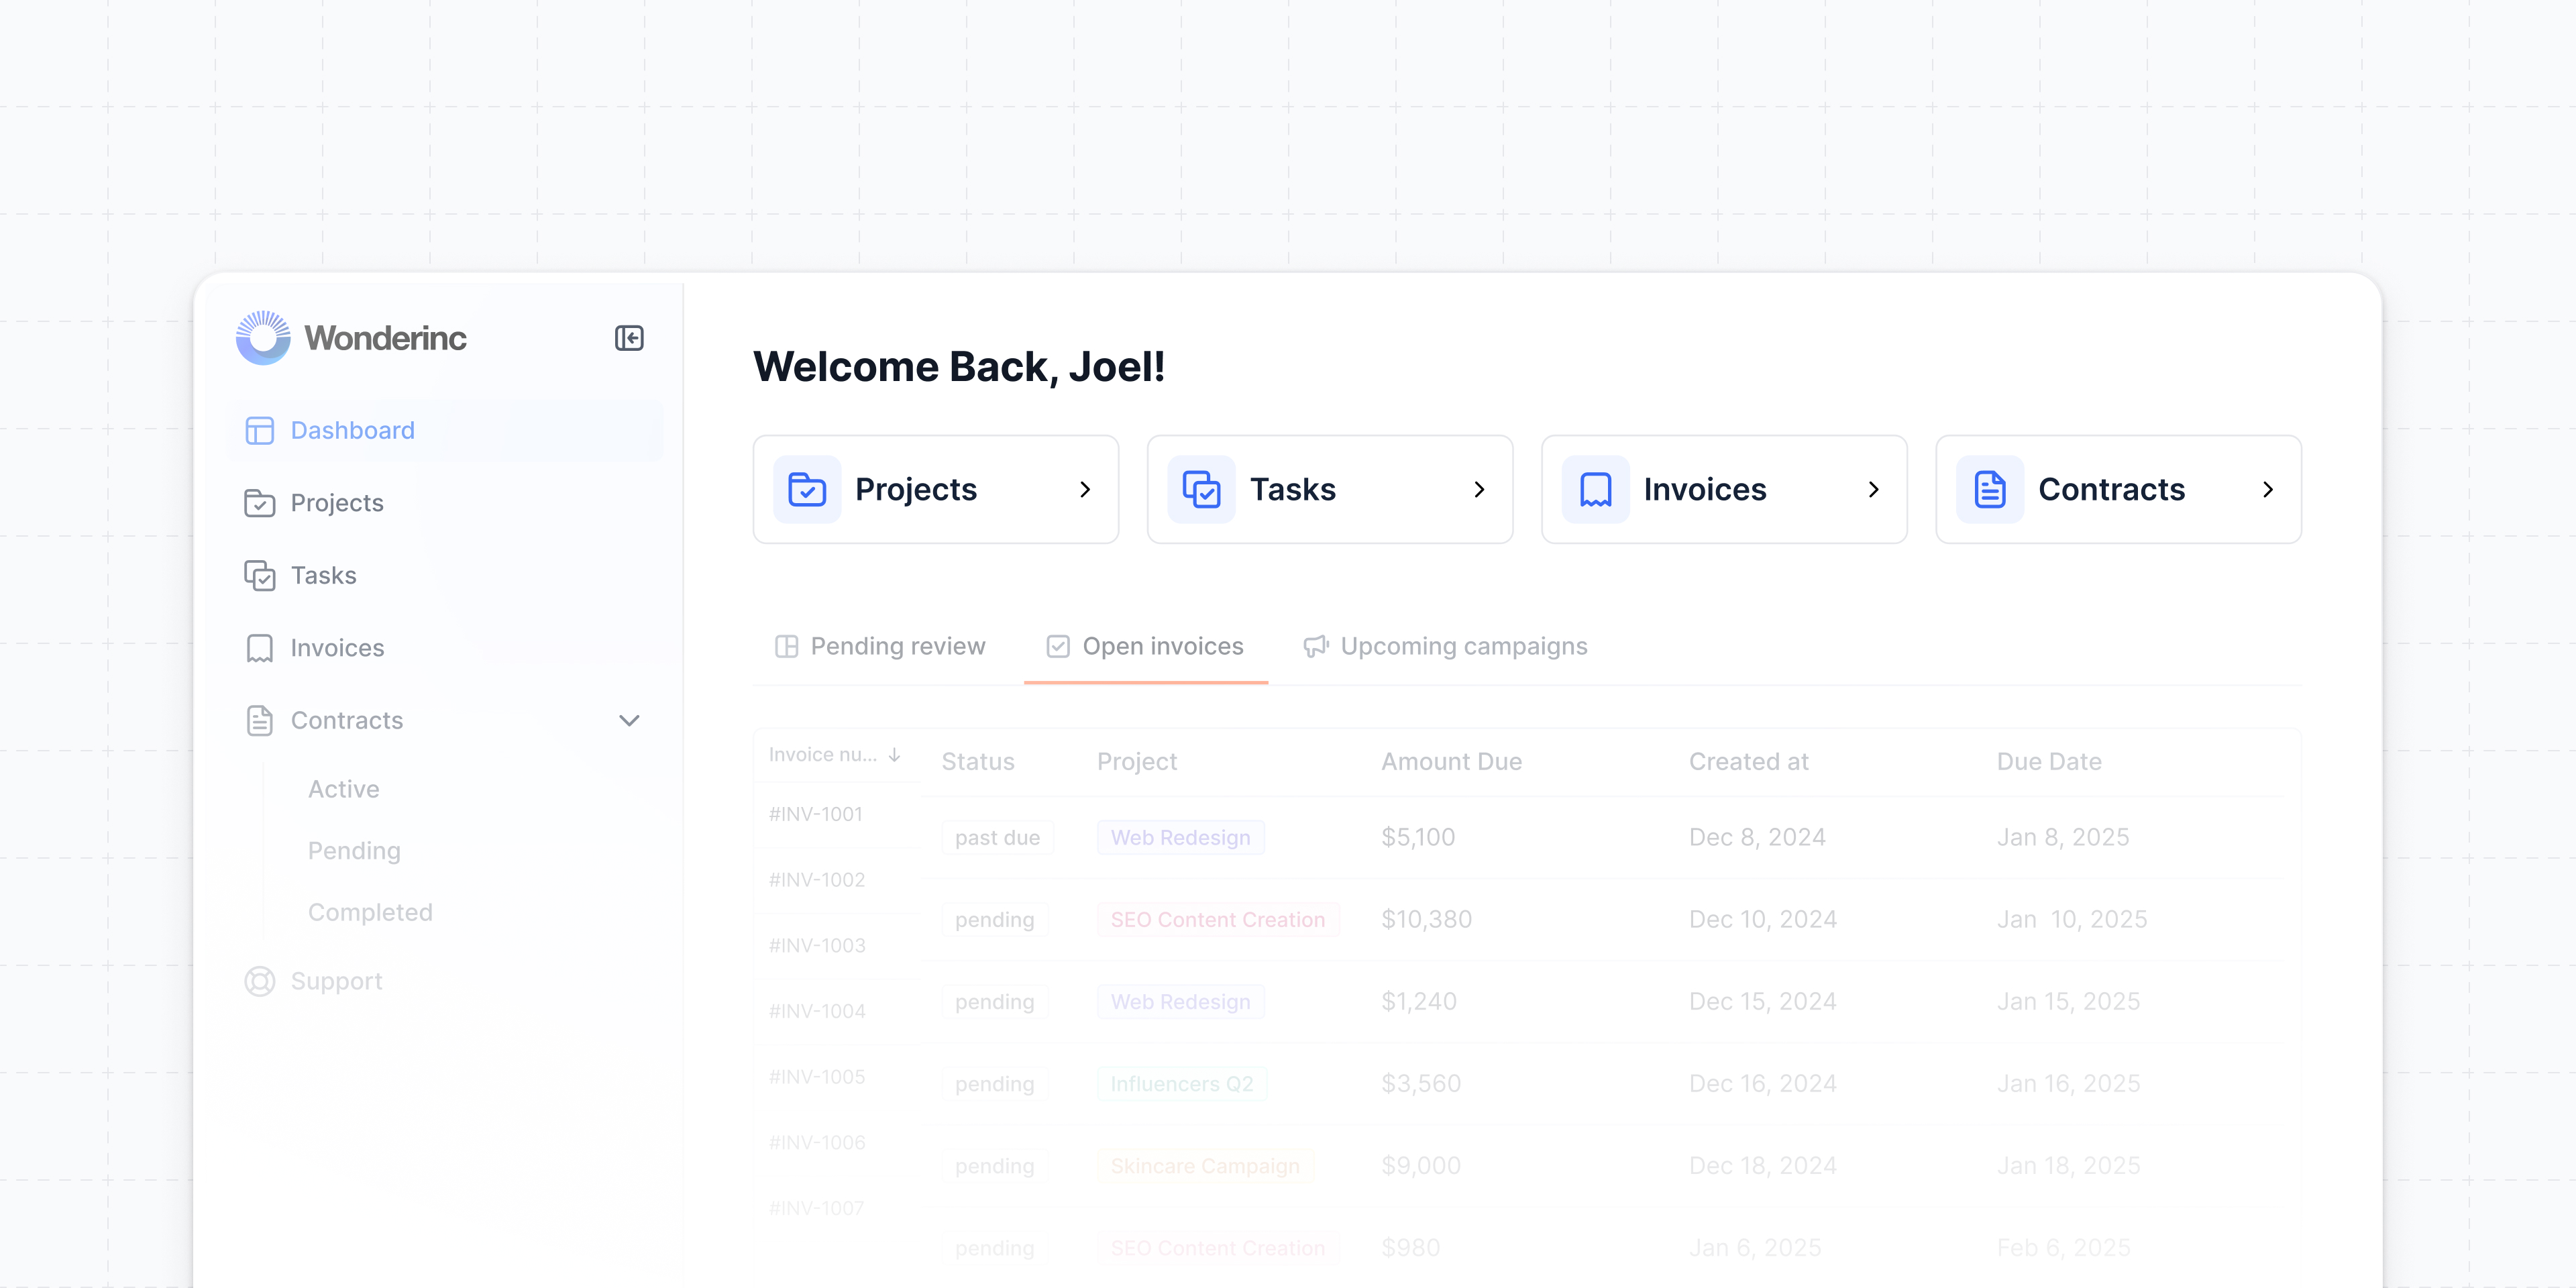
Task: Click the Influencers Q2 project tag
Action: pyautogui.click(x=1182, y=1084)
